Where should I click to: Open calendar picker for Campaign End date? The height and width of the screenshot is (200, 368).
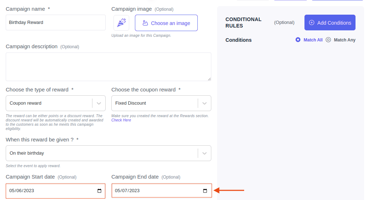tap(205, 191)
